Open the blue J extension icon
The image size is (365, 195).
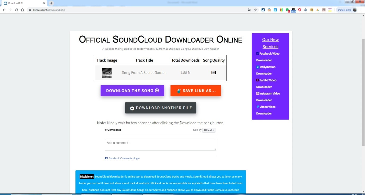click(x=263, y=10)
